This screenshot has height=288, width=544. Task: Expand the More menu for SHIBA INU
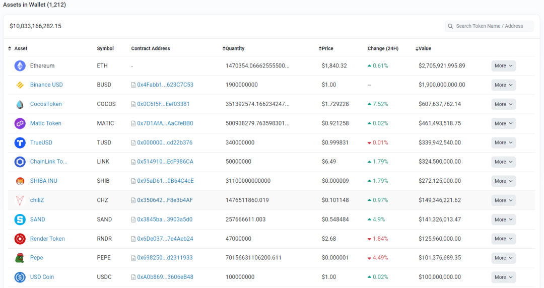(x=503, y=181)
